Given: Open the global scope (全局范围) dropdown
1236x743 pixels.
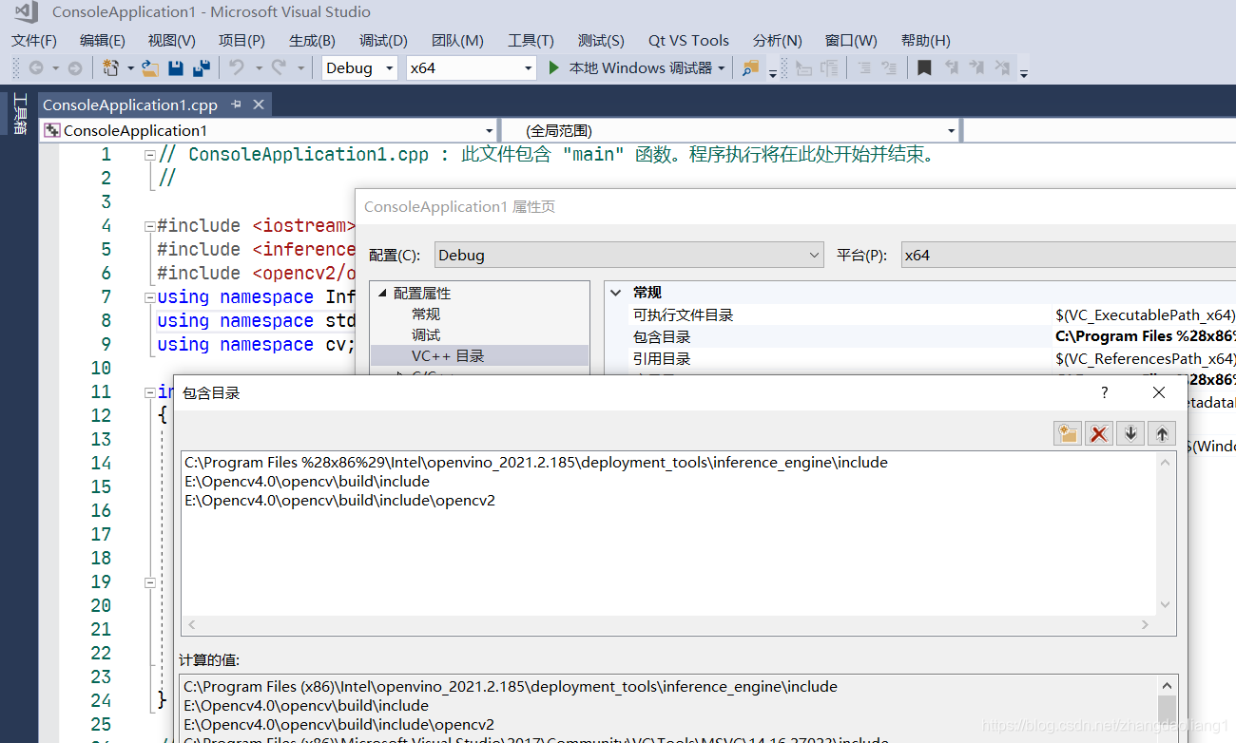Looking at the screenshot, I should click(x=730, y=130).
